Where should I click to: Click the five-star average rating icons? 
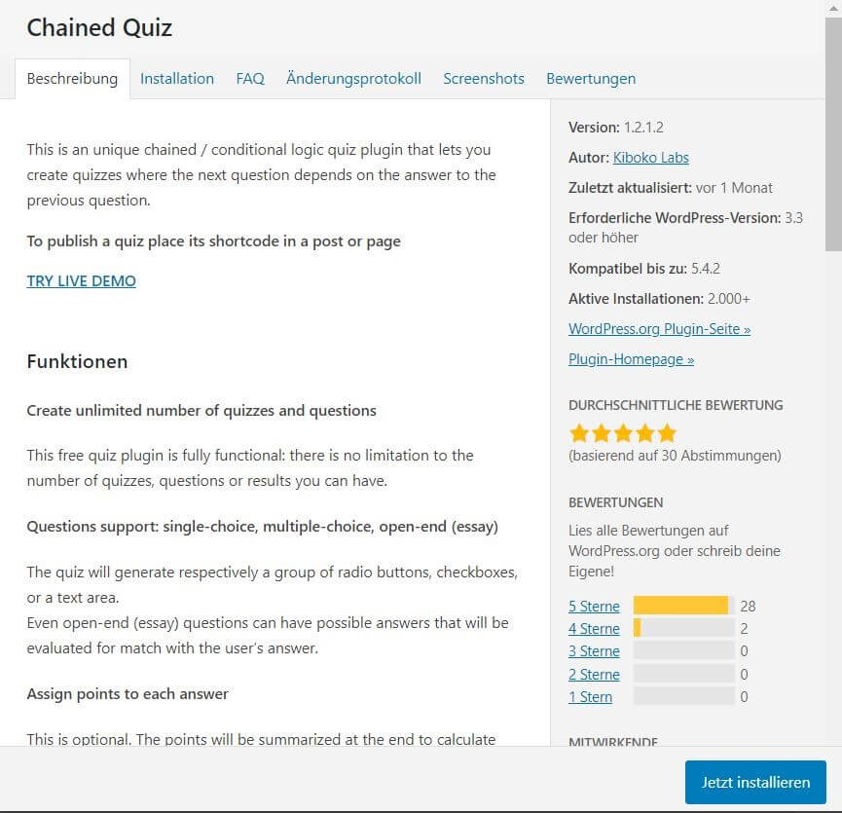point(622,433)
